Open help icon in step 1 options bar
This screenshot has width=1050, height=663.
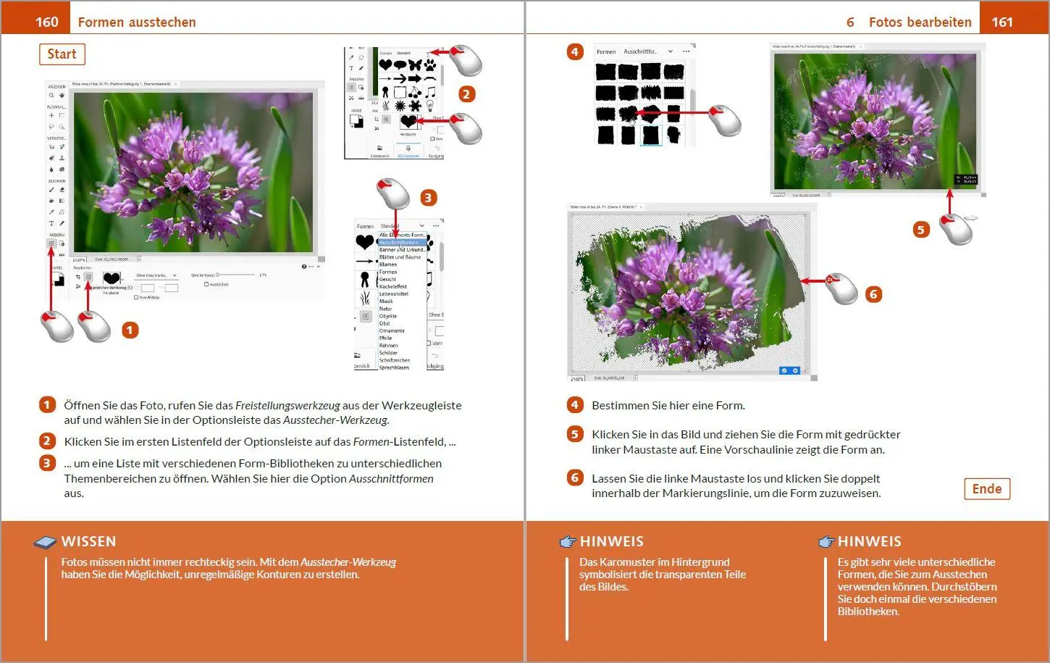304,266
